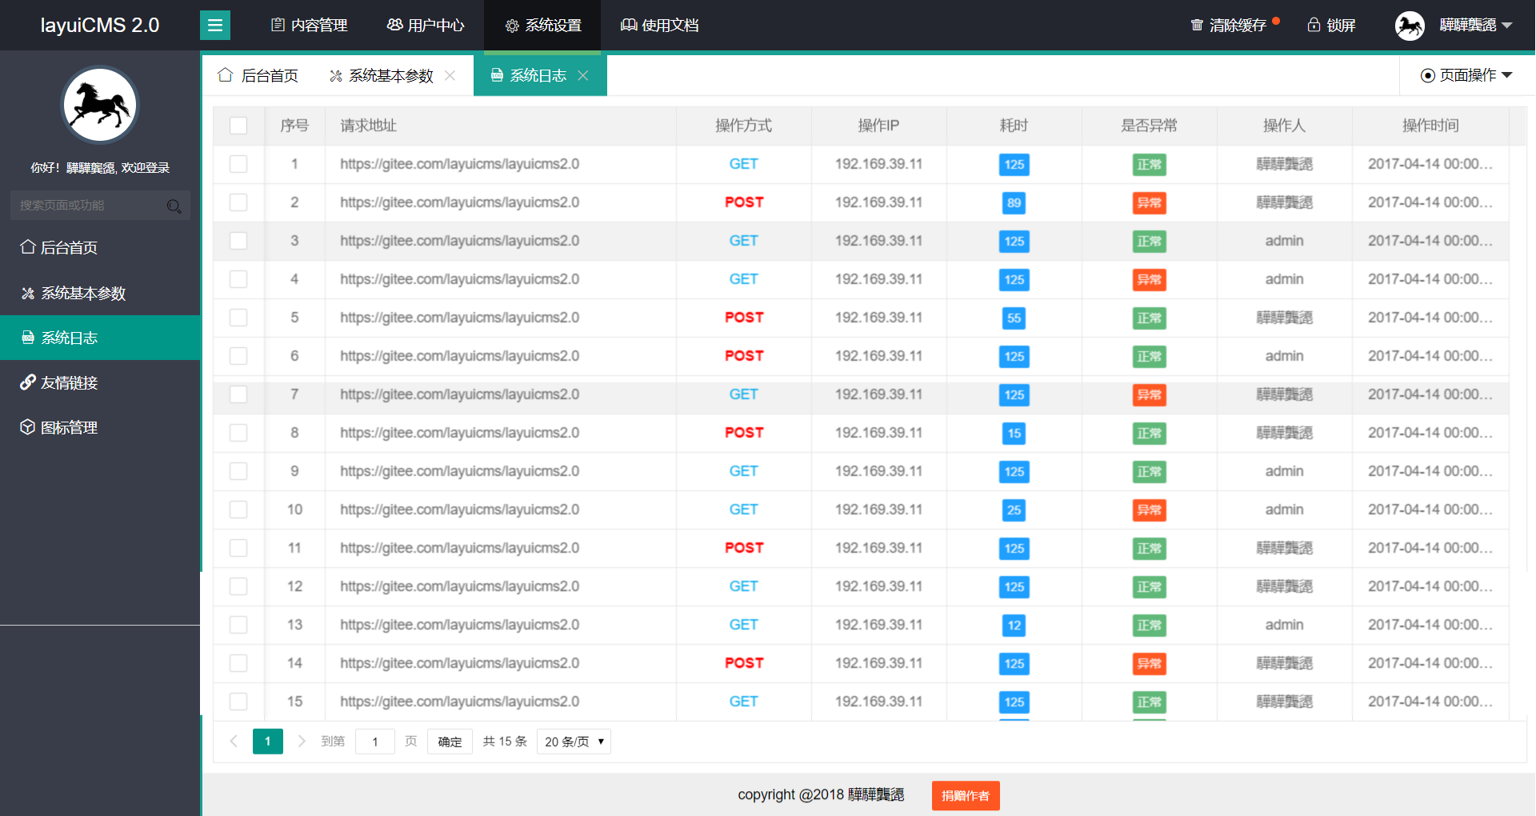Click the search icon in sidebar
Screen dimensions: 1536x816
[x=174, y=206]
